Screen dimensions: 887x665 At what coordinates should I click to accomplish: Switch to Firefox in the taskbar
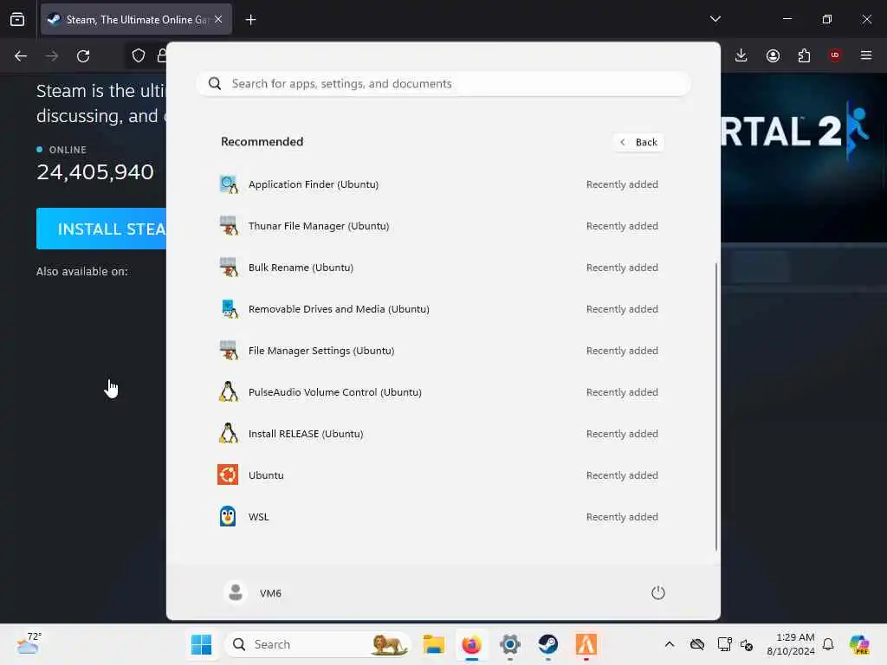coord(472,644)
